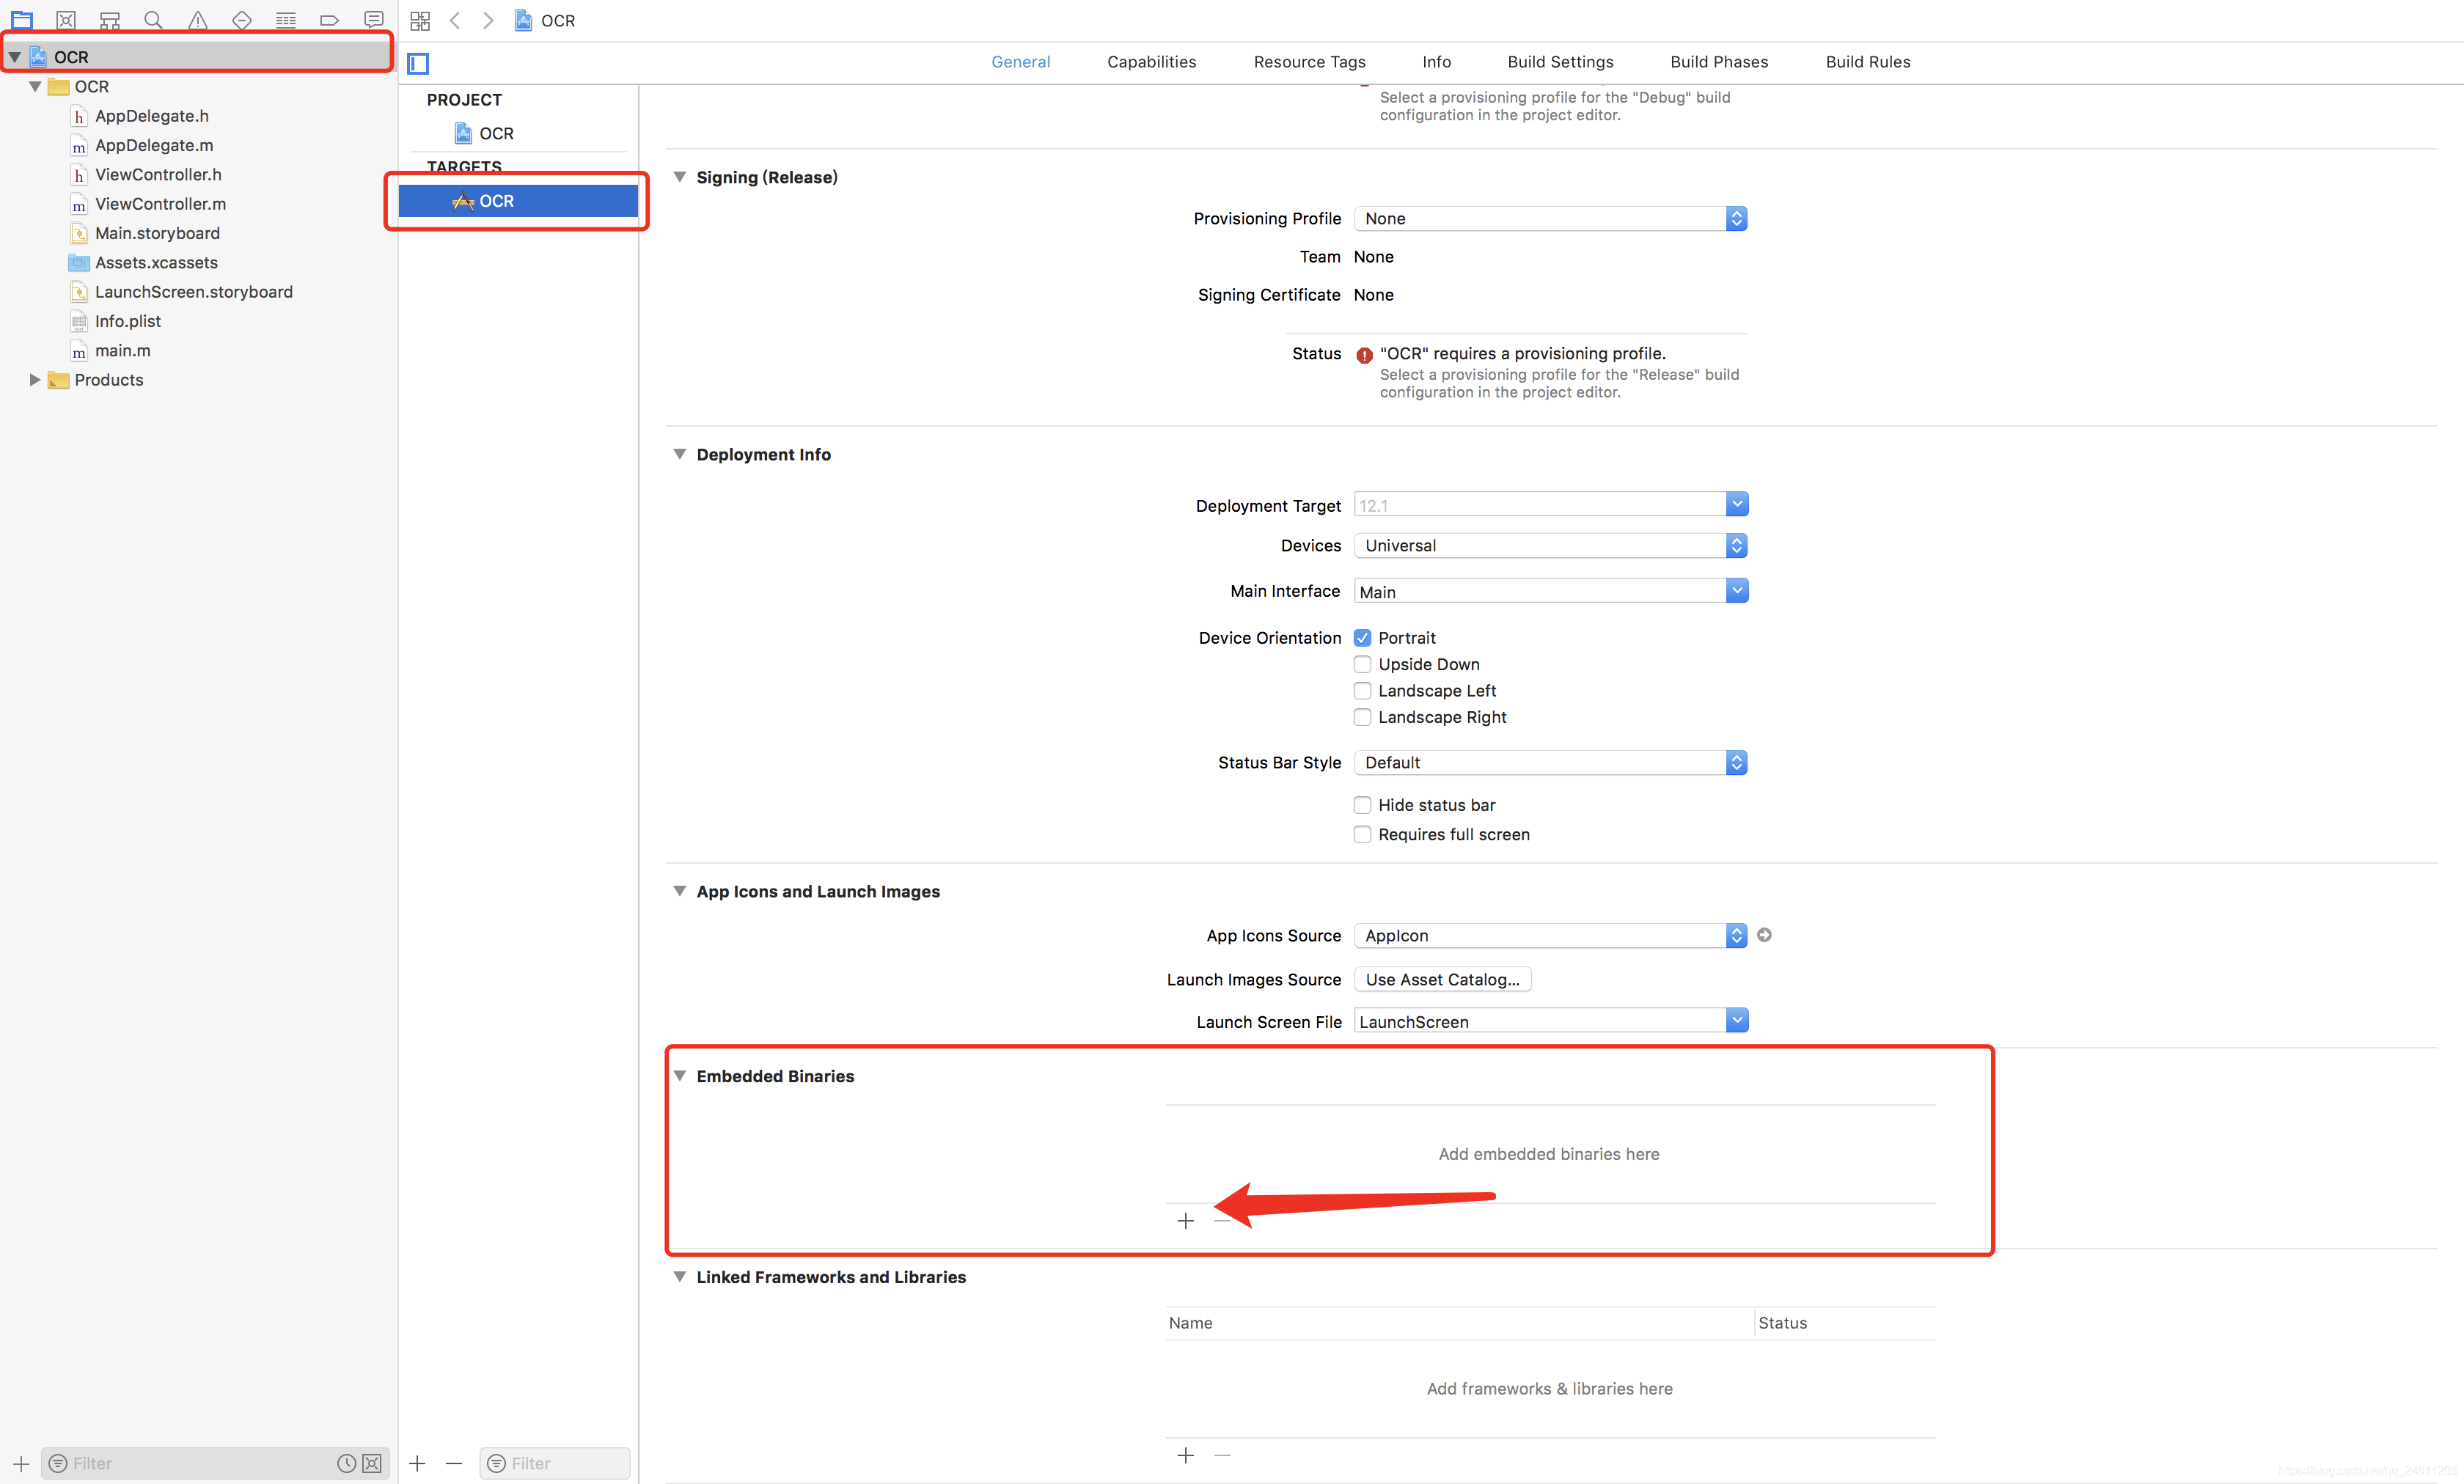
Task: Open Main.storyboard file
Action: pos(157,233)
